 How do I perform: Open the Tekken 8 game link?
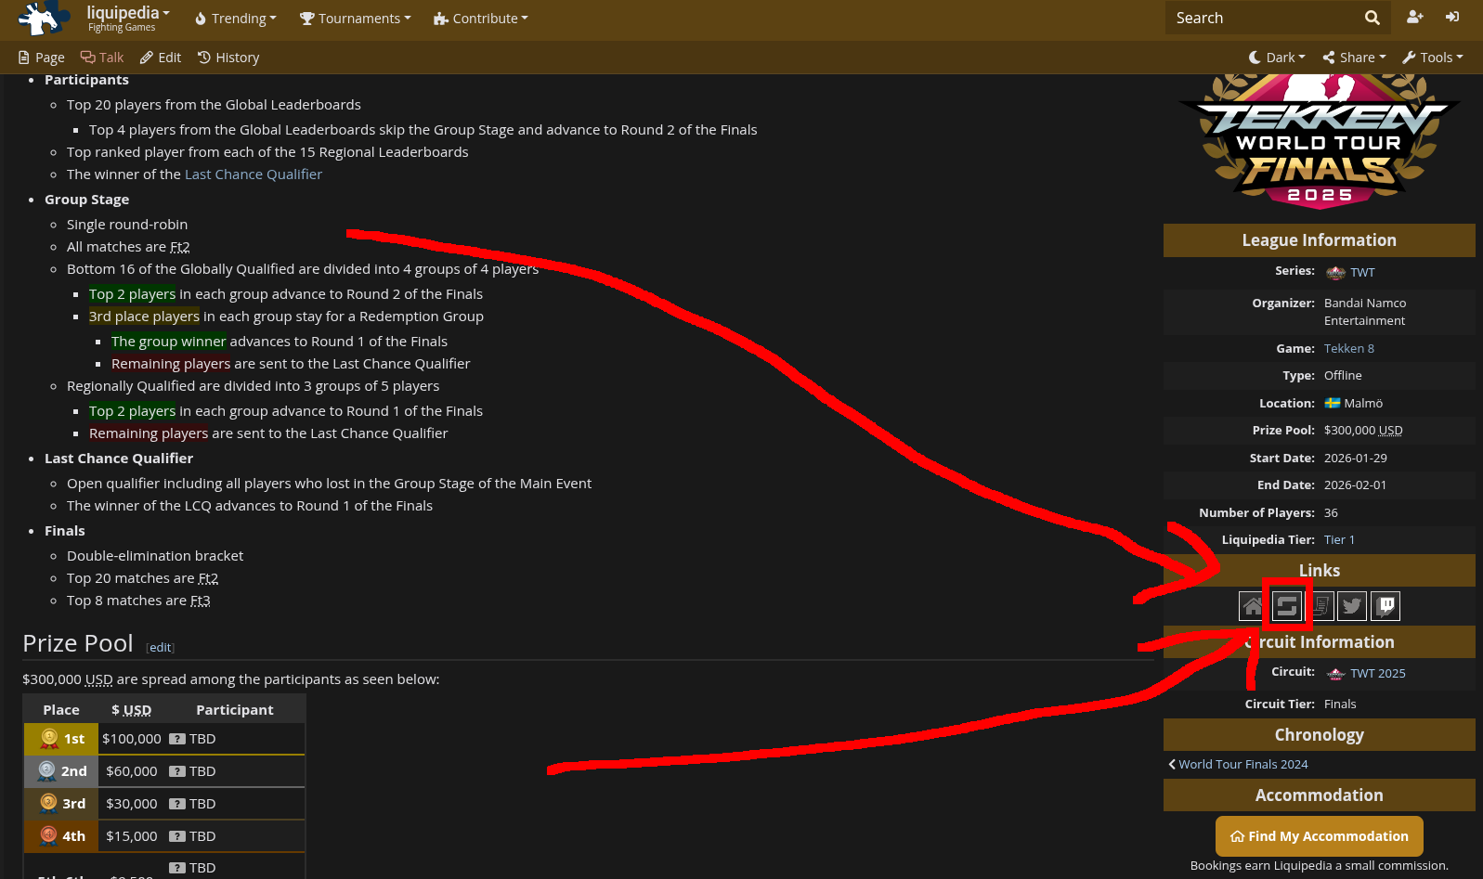1349,348
